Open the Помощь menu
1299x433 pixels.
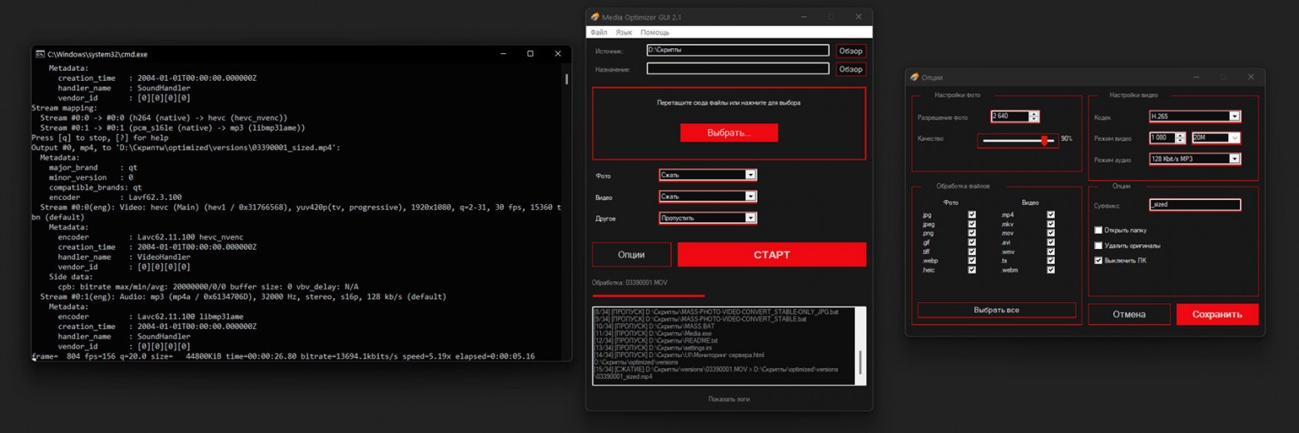(654, 32)
